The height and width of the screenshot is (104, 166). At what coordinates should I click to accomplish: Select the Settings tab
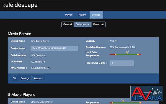(x=96, y=15)
